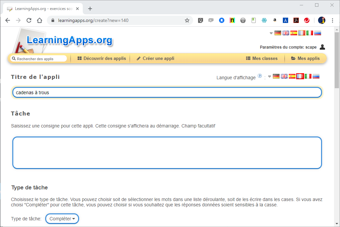This screenshot has height=227, width=340.
Task: Click the blue square À extension icon
Action: pos(285,20)
